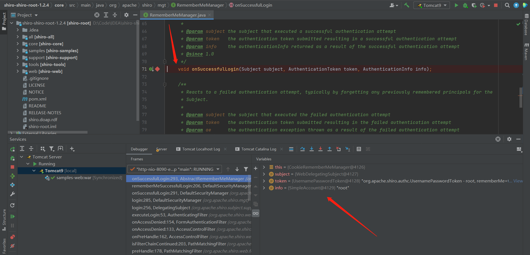View Breakpoints using the double red circle icon
Screen dimensions: 530x255
tap(12, 237)
